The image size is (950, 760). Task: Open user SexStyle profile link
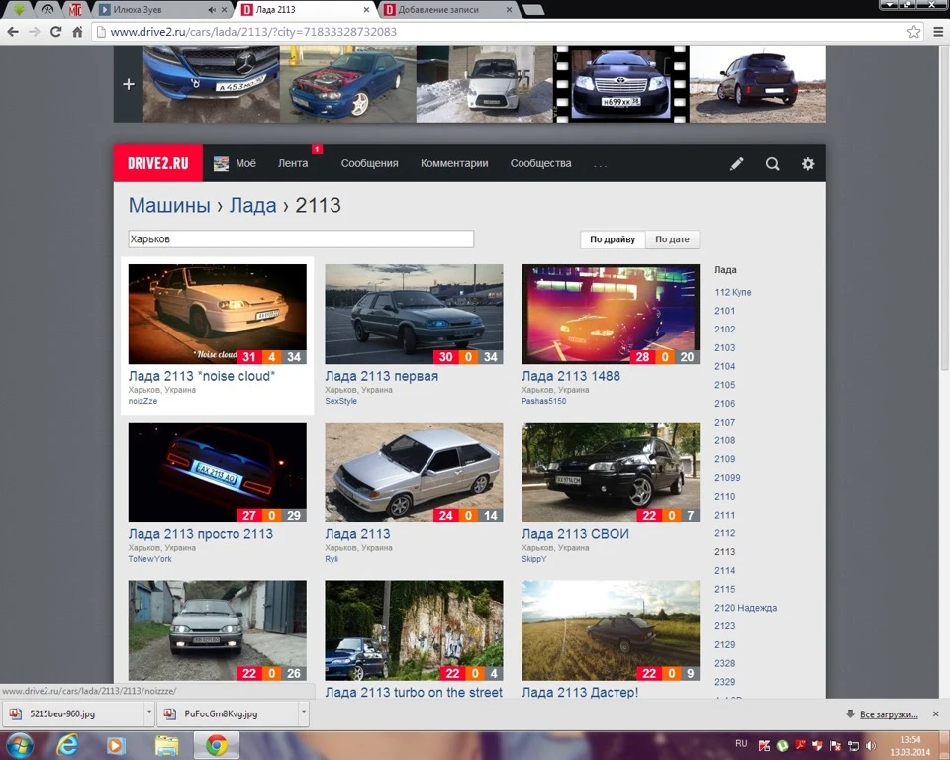pyautogui.click(x=341, y=401)
